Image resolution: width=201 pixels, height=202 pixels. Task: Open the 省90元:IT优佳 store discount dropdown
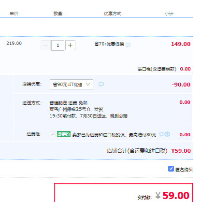point(72,84)
